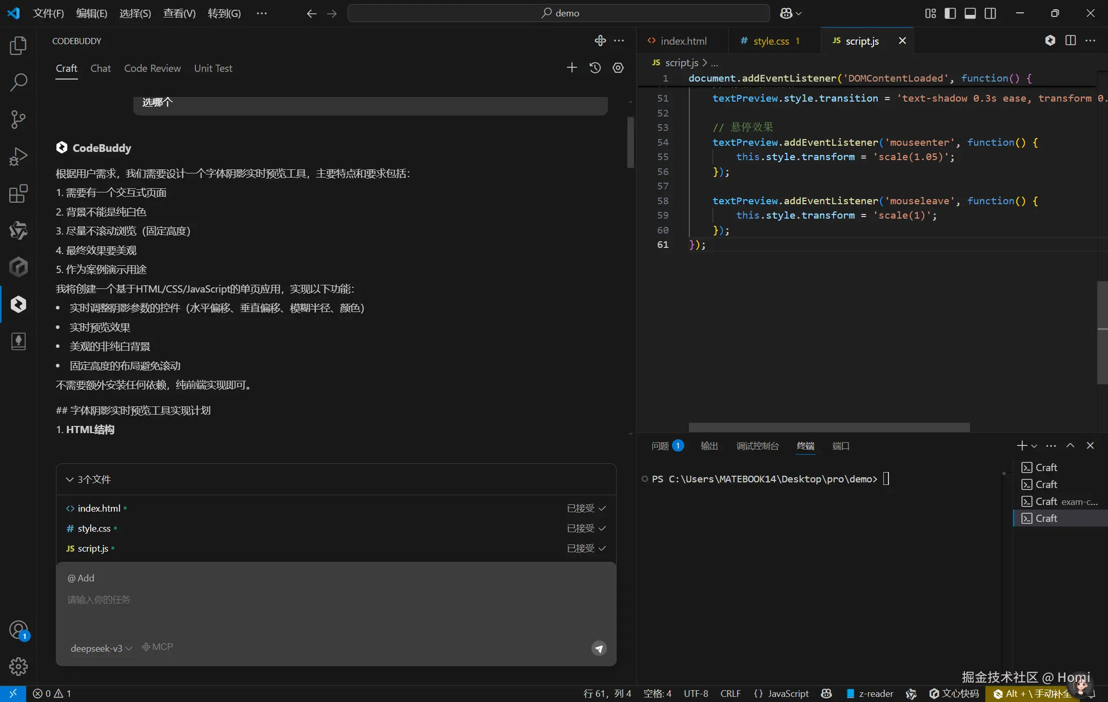
Task: Toggle the primary side bar layout icon
Action: [950, 13]
